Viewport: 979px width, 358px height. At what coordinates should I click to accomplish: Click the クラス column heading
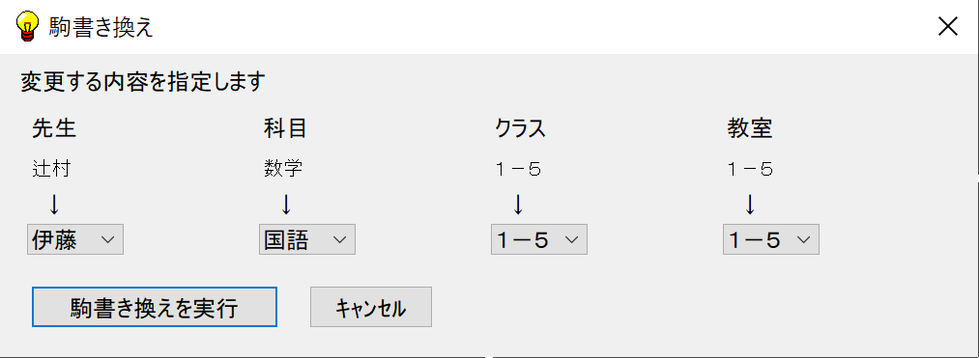click(521, 128)
